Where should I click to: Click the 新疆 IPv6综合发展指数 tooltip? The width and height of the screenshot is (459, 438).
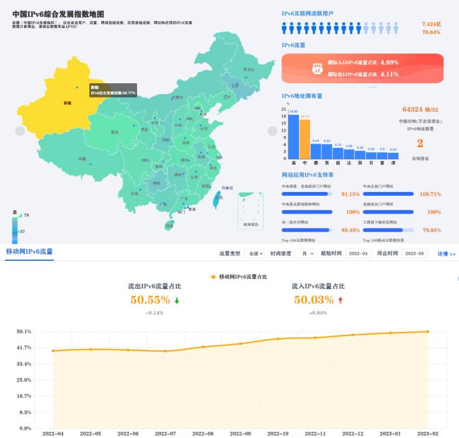[113, 90]
